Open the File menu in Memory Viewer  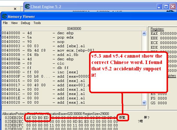[5, 23]
